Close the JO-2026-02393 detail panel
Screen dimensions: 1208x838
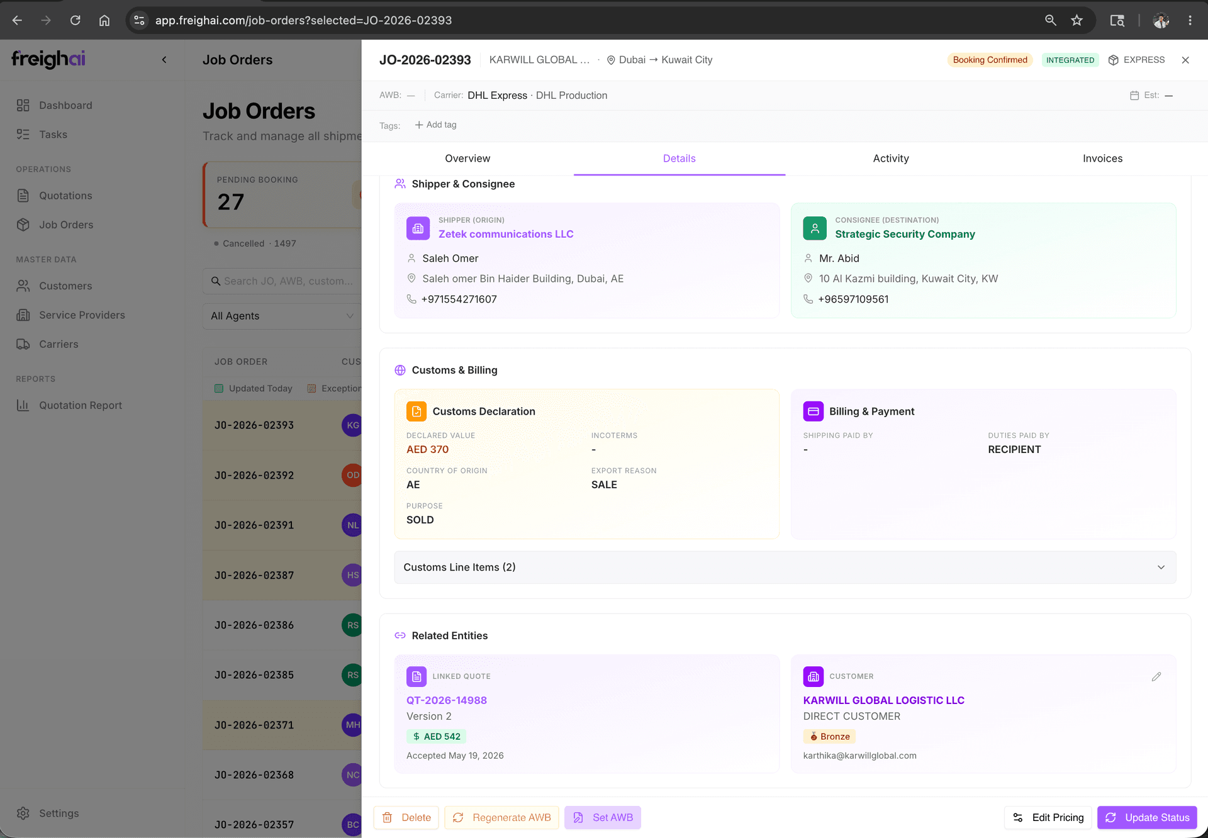[x=1185, y=60]
